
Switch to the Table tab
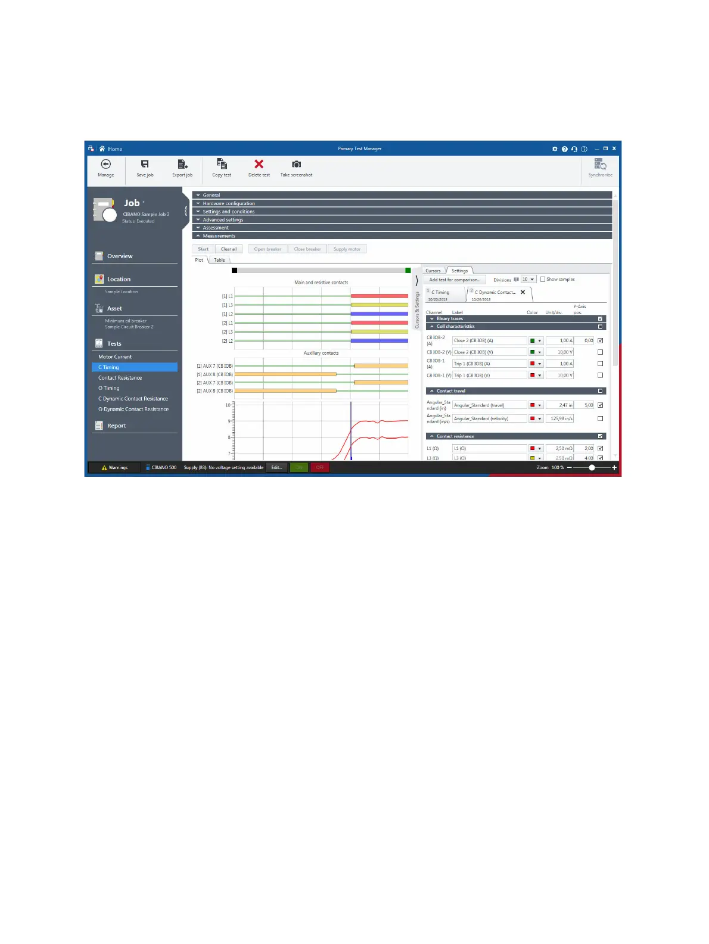coord(220,260)
